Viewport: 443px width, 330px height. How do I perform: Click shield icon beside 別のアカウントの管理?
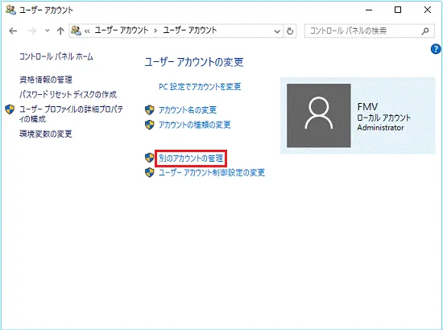tap(150, 158)
